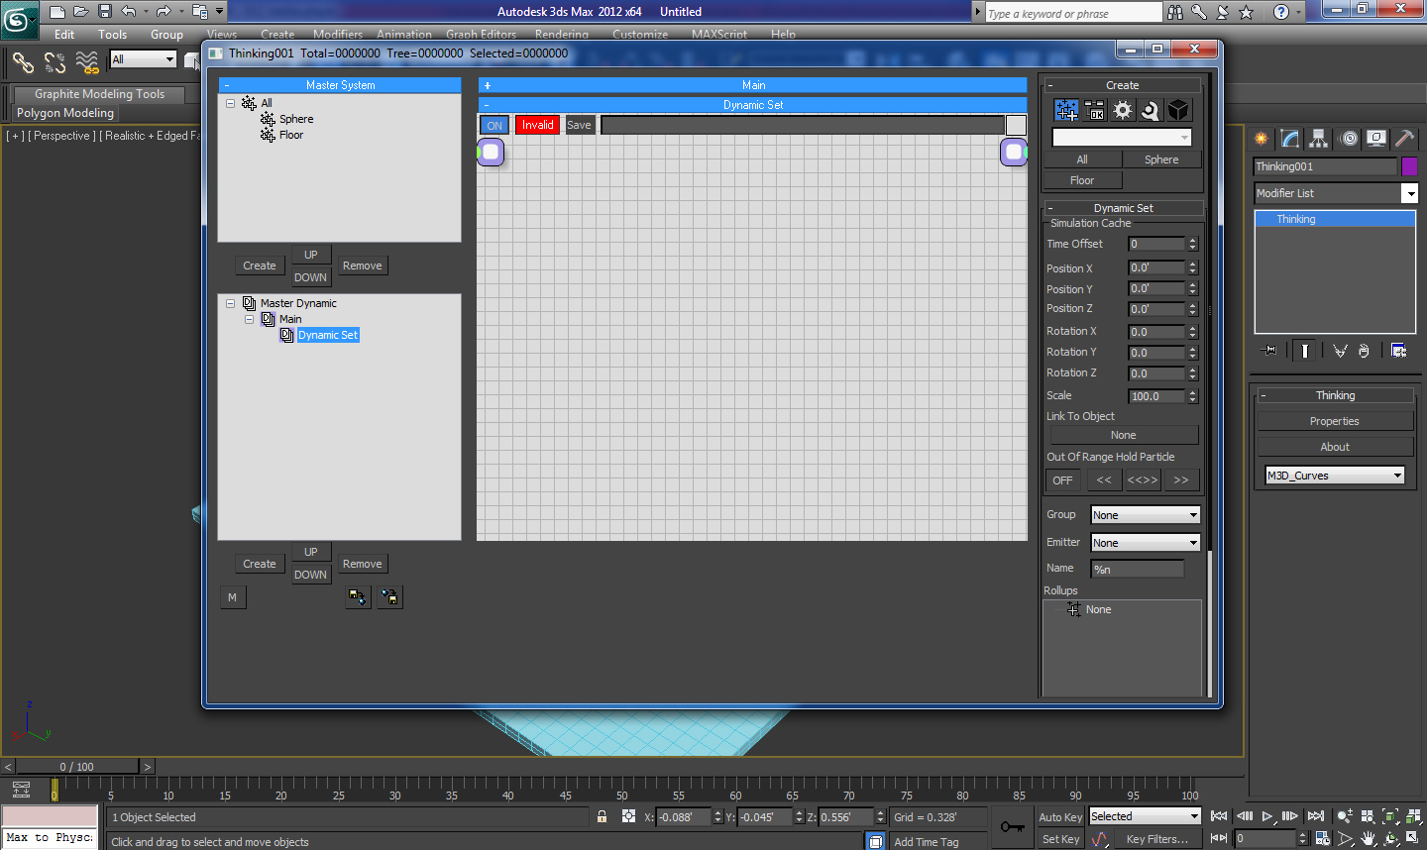Click the Pin Stack icon
The height and width of the screenshot is (850, 1427).
[1268, 351]
